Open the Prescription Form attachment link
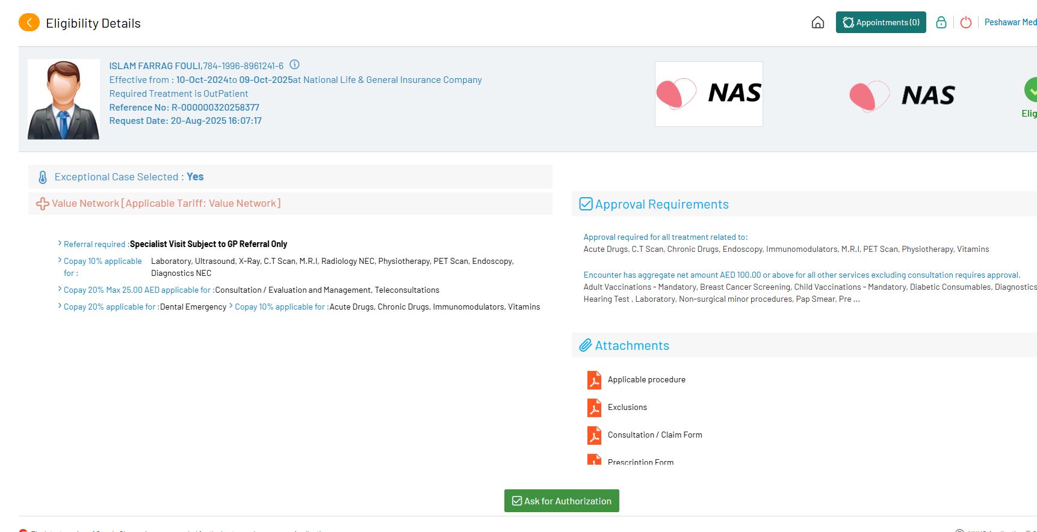This screenshot has width=1037, height=532. [640, 462]
